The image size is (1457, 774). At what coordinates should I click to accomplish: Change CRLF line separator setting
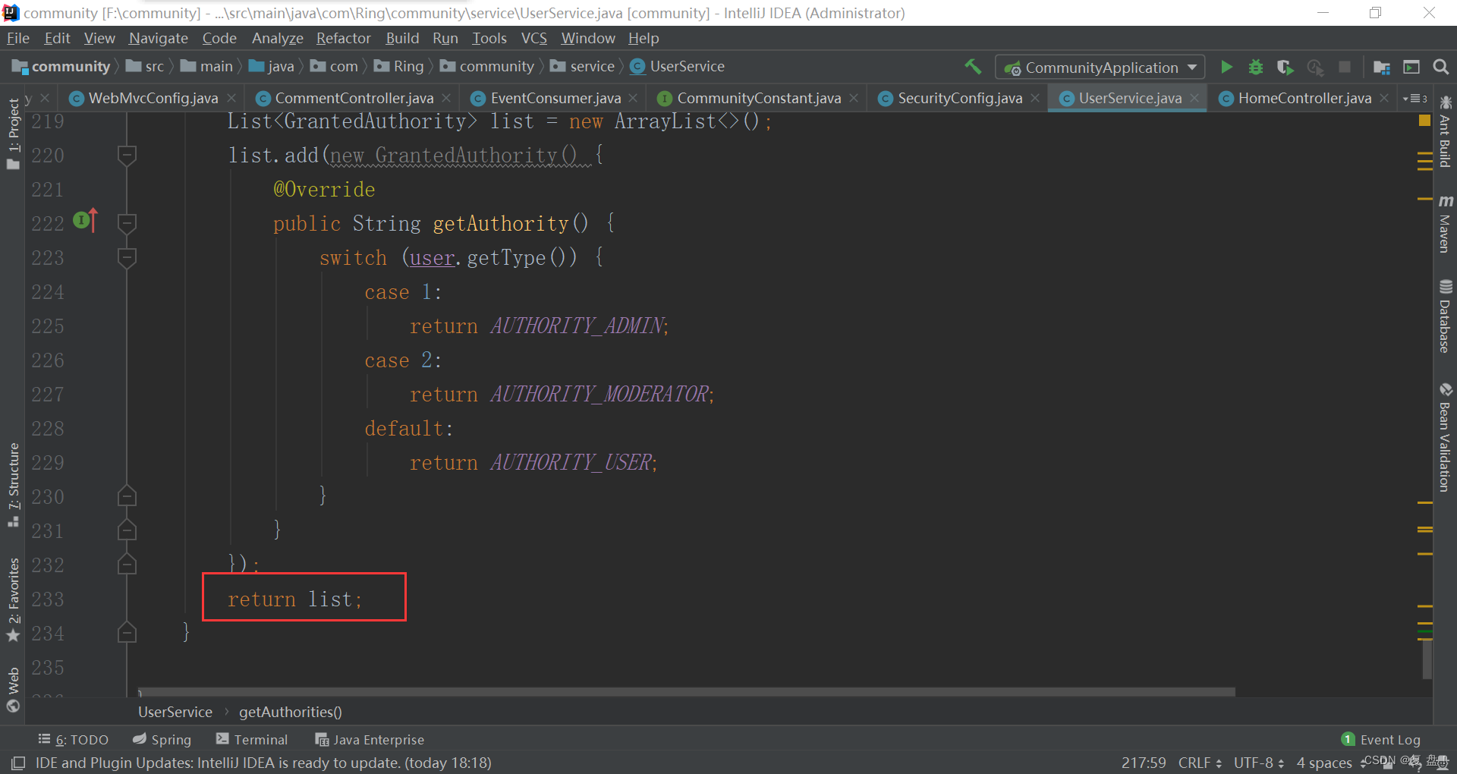coord(1199,763)
